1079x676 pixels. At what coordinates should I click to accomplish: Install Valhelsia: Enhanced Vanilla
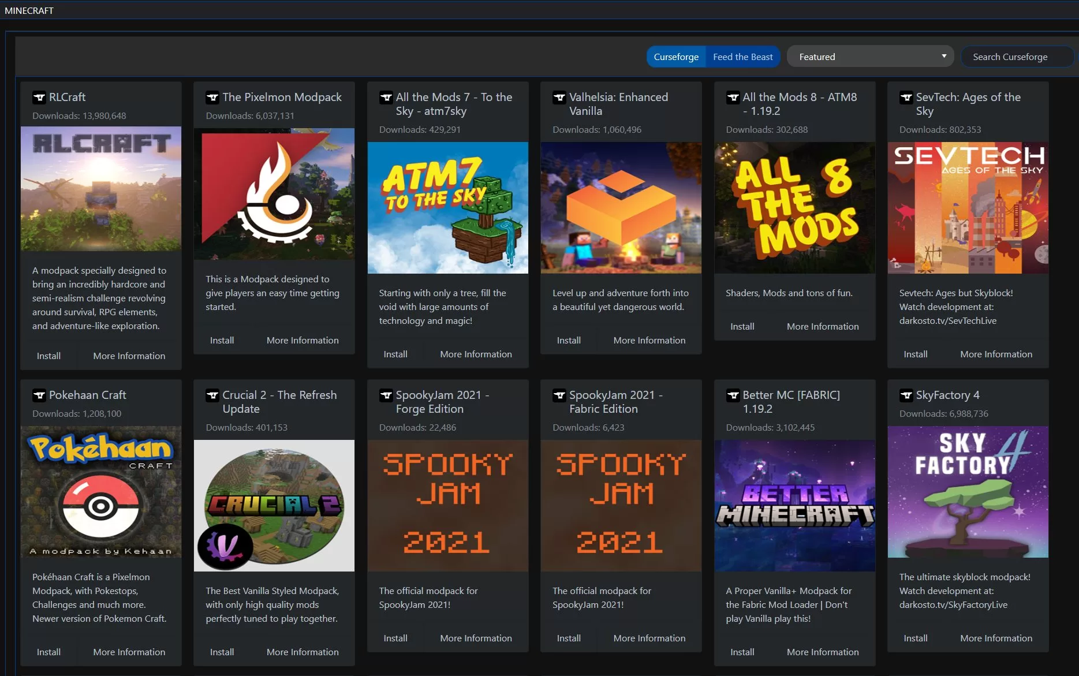point(569,341)
